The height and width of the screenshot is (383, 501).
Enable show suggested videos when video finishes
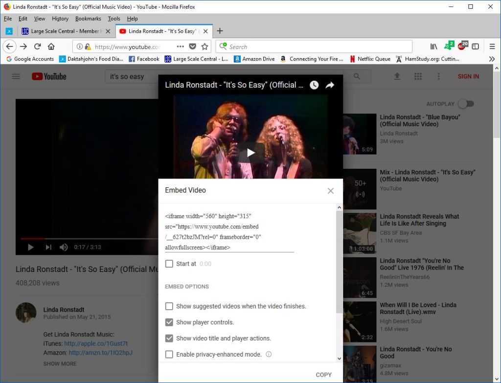[x=169, y=306]
